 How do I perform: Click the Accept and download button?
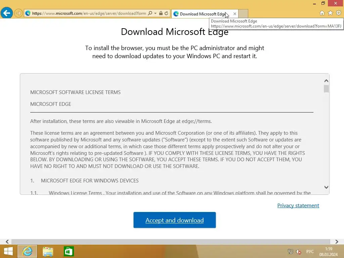click(x=175, y=220)
